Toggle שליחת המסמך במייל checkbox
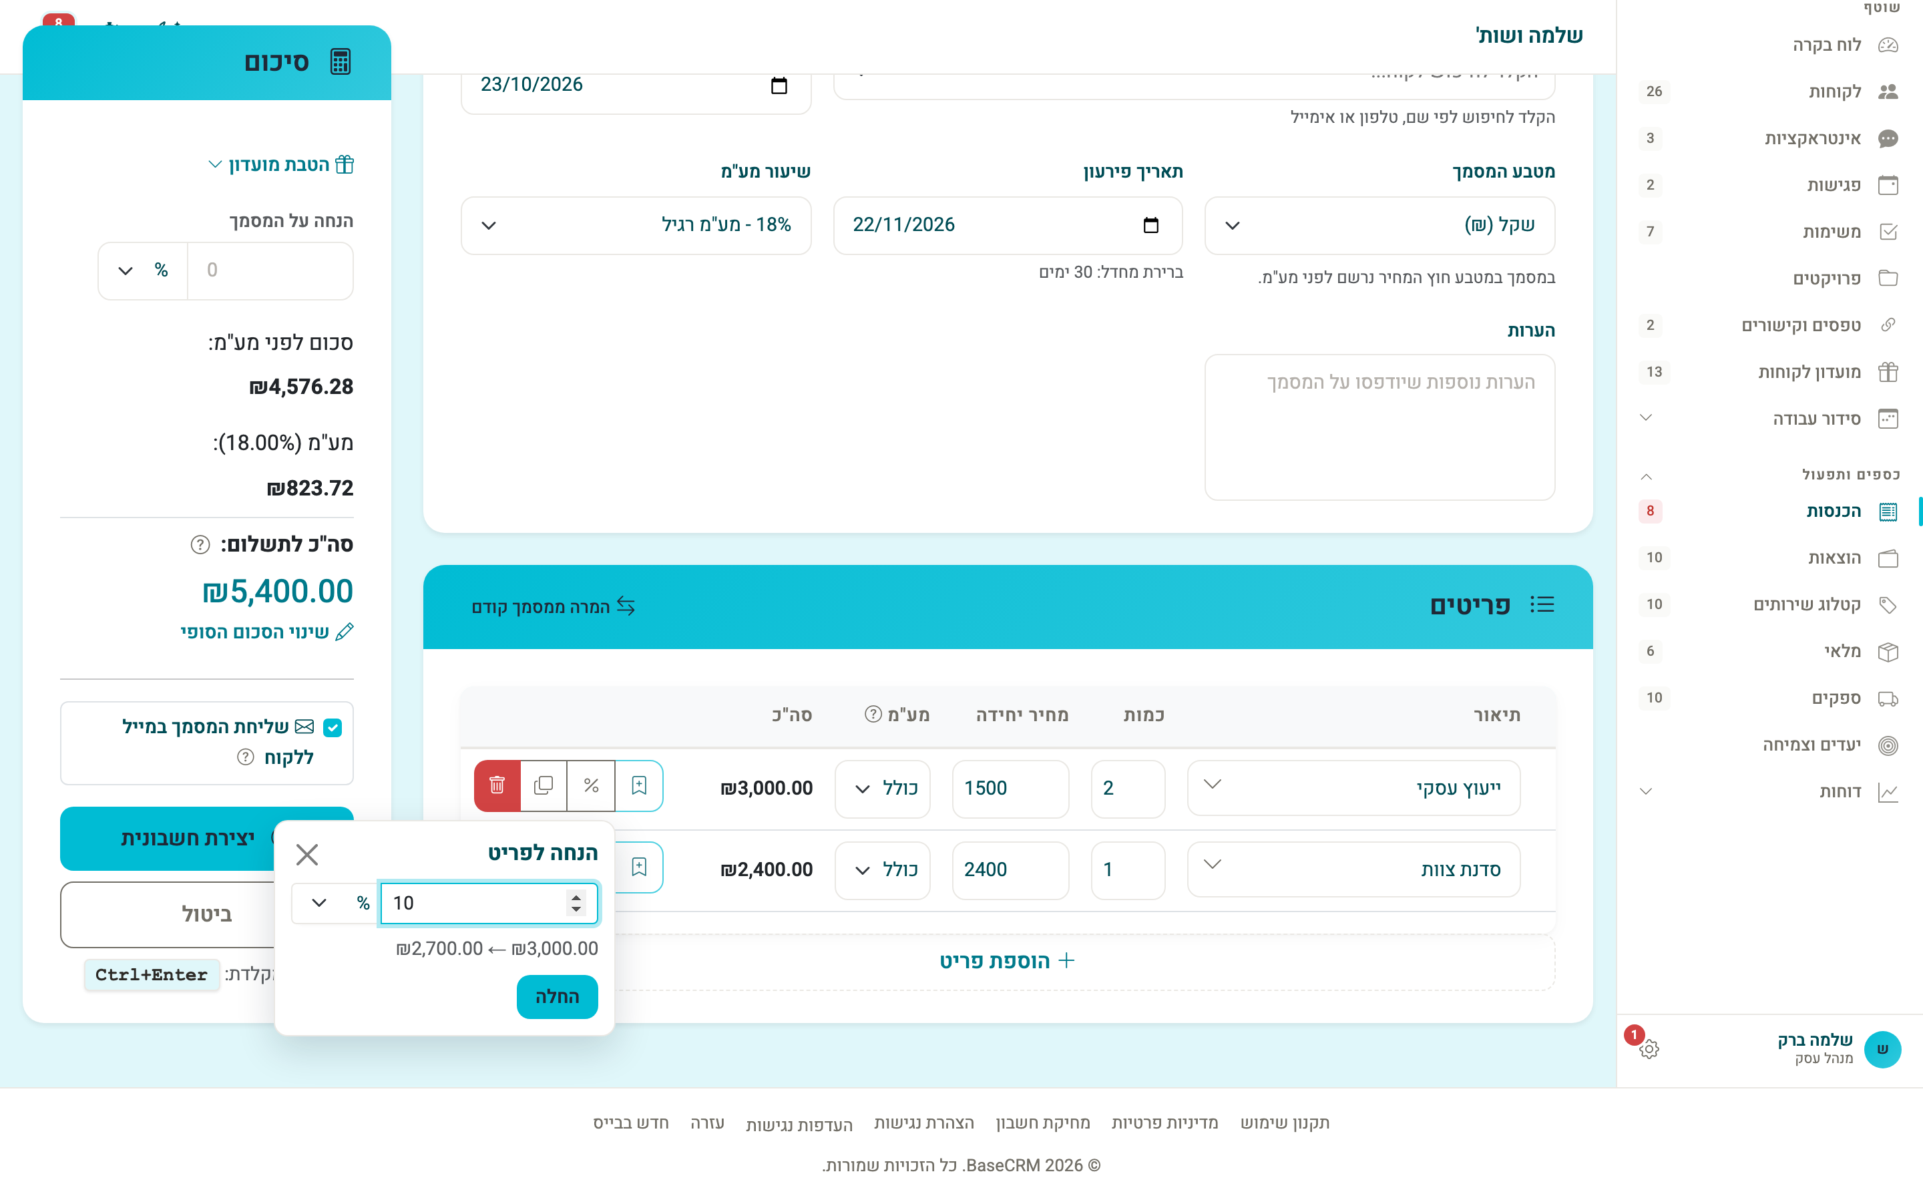The image size is (1923, 1202). click(333, 727)
